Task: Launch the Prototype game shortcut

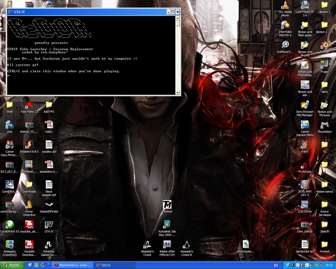Action: point(305,167)
